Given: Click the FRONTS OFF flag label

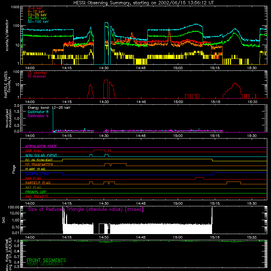Looking at the screenshot, I should (x=36, y=192).
